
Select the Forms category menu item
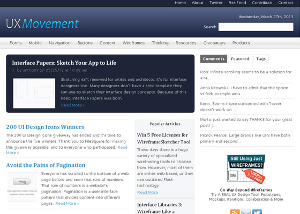(x=16, y=43)
